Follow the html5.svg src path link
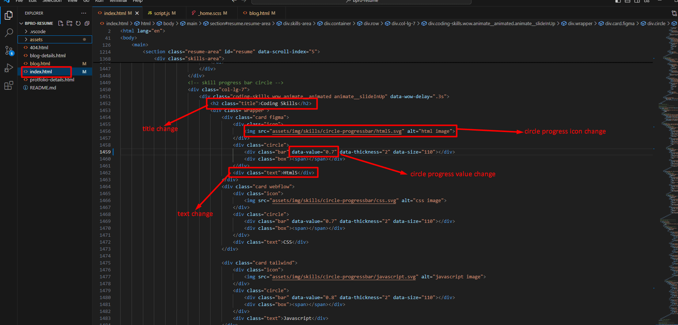The width and height of the screenshot is (678, 325). pyautogui.click(x=337, y=131)
